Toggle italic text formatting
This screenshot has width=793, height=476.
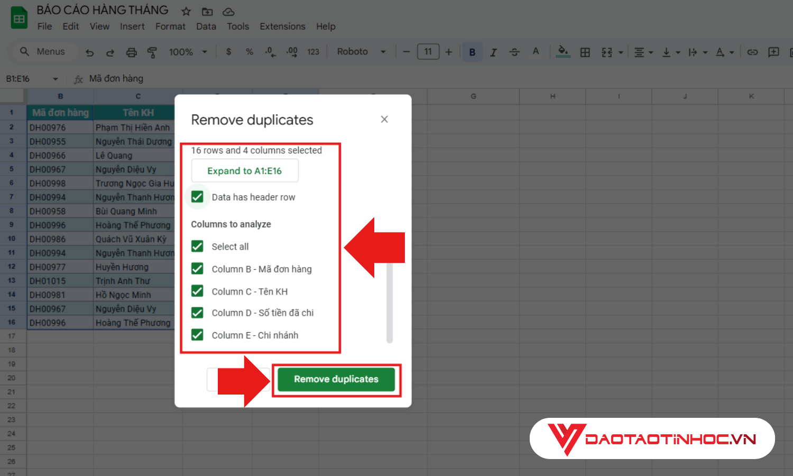click(x=493, y=52)
